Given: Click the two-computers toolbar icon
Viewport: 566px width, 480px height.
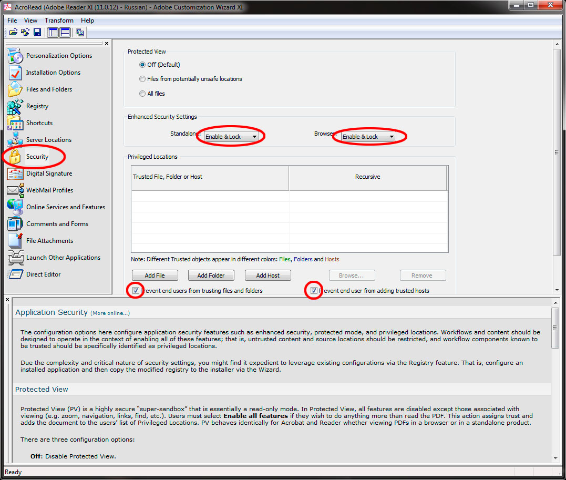Looking at the screenshot, I should [x=80, y=33].
